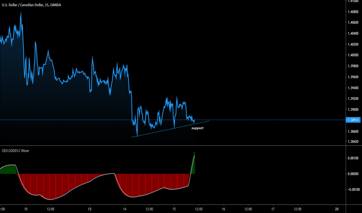Select the support trendline on chart

171,129
